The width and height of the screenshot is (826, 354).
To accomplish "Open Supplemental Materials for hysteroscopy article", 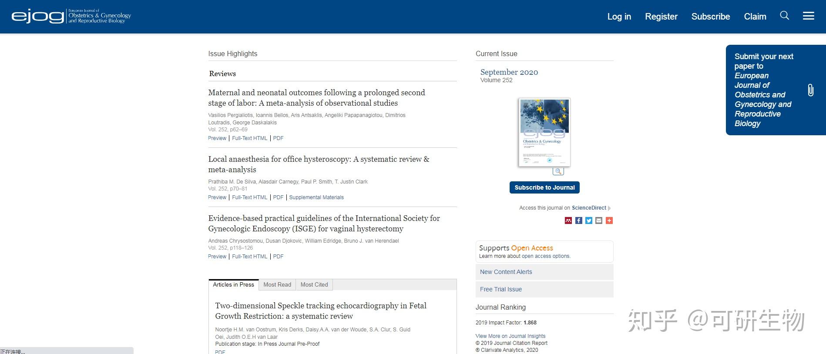I will [316, 197].
